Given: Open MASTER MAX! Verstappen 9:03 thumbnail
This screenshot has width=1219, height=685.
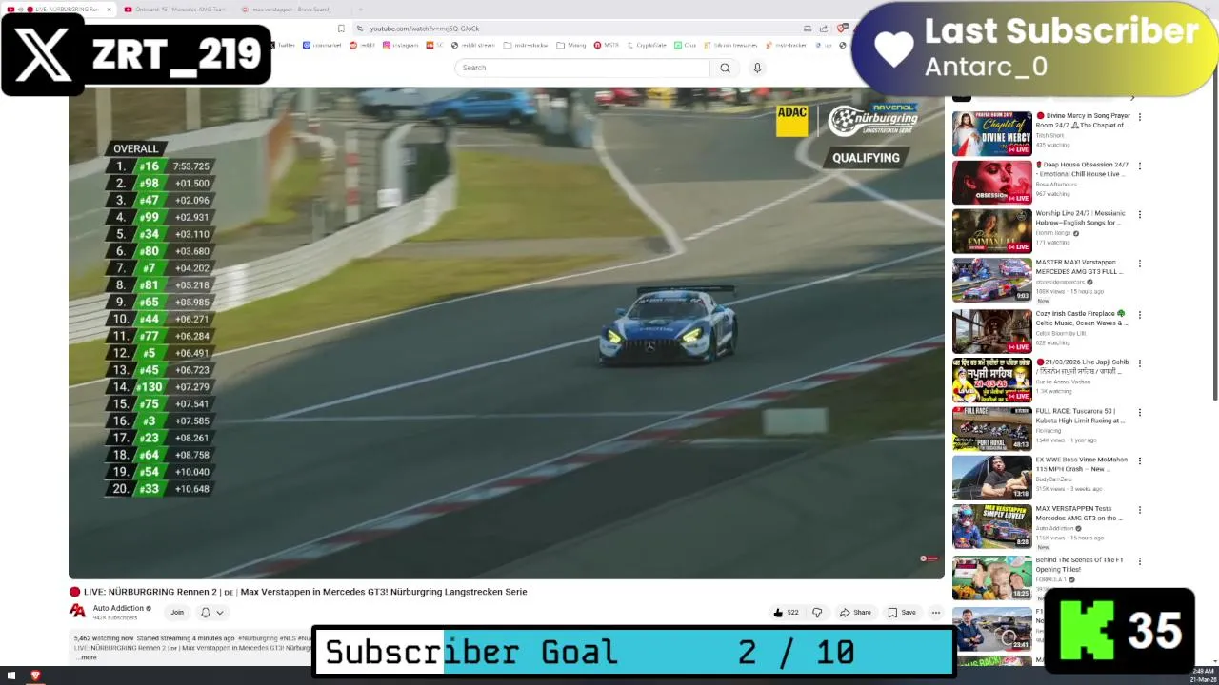Looking at the screenshot, I should (992, 281).
